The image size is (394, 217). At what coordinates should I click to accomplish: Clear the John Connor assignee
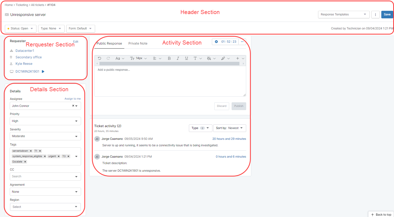pyautogui.click(x=73, y=106)
